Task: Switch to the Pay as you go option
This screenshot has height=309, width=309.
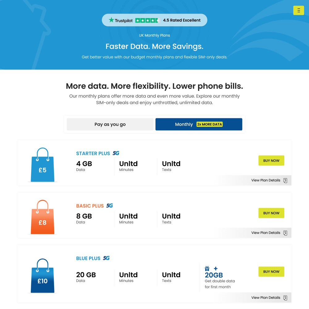Action: (x=110, y=124)
